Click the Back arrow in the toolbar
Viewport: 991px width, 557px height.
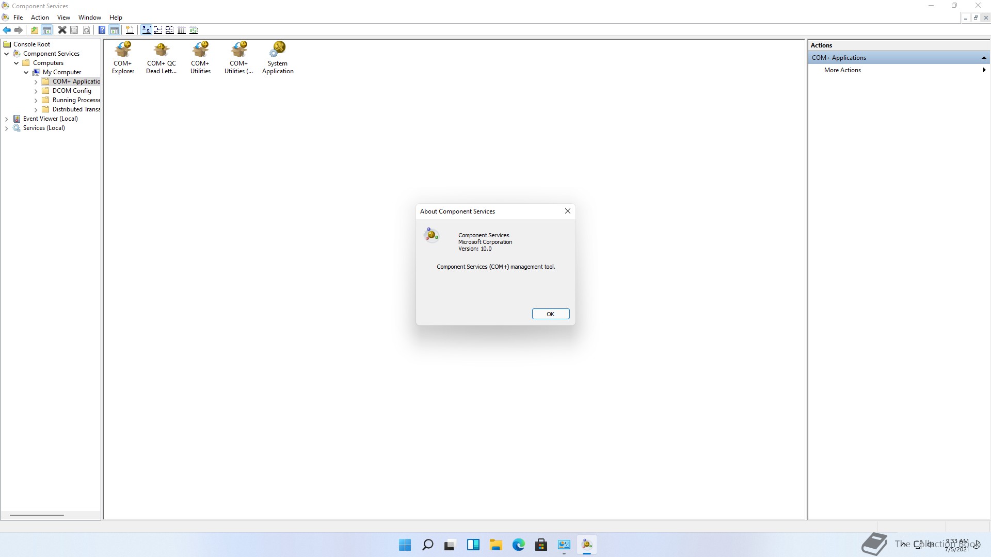(7, 30)
